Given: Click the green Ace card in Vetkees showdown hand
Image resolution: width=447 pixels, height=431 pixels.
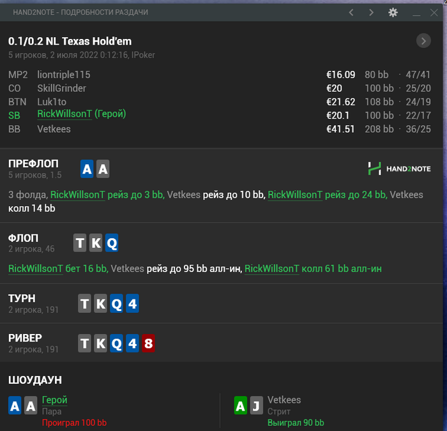Looking at the screenshot, I should coord(240,405).
